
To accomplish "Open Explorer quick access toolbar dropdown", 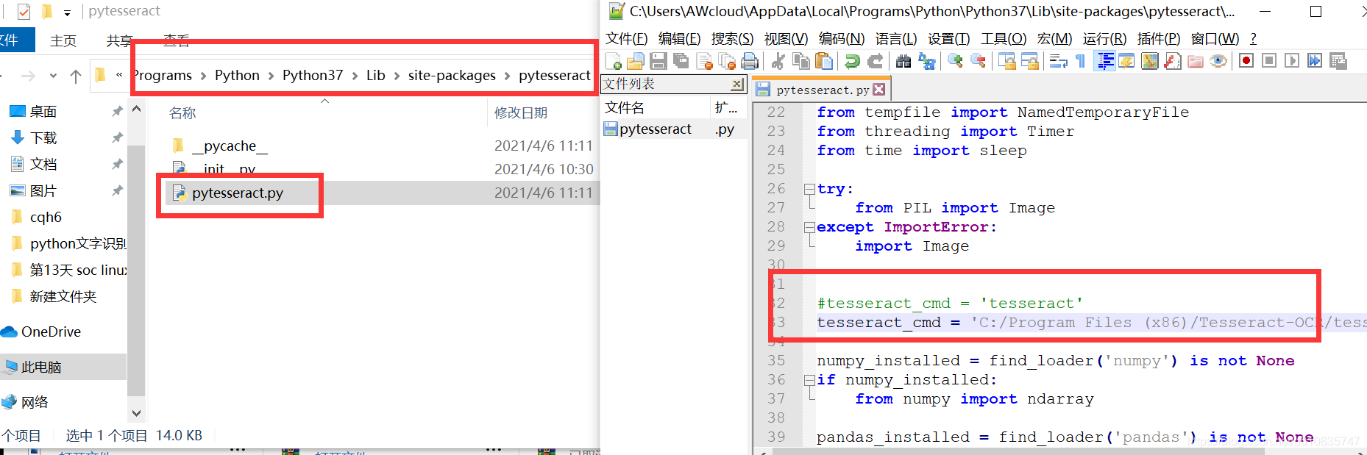I will coord(67,12).
